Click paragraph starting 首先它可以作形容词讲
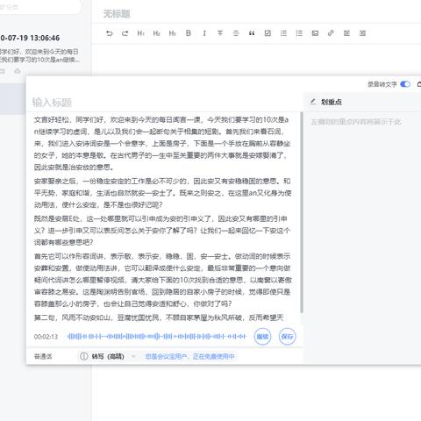Screen dimensions: 421x421 tap(162, 280)
